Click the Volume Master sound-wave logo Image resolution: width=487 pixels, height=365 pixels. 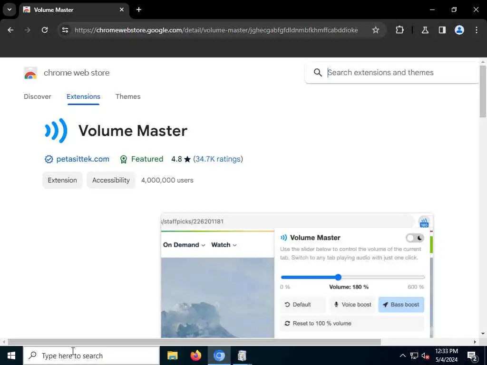56,131
